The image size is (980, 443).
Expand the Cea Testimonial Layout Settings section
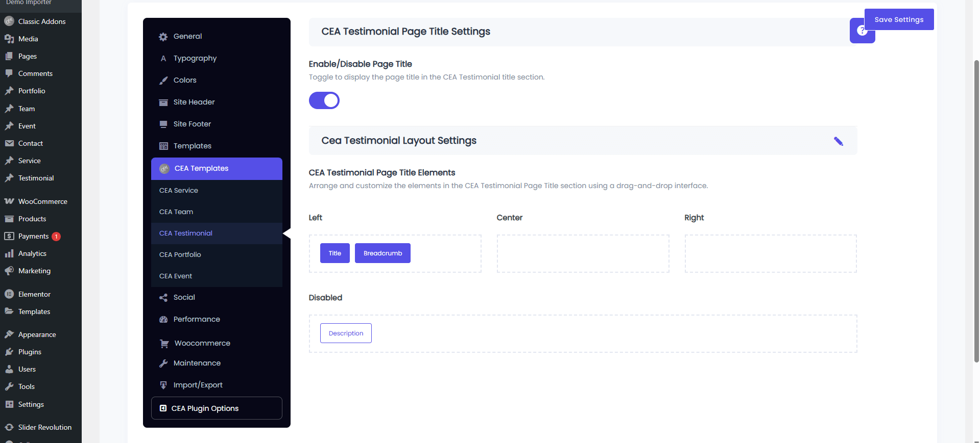coord(399,141)
